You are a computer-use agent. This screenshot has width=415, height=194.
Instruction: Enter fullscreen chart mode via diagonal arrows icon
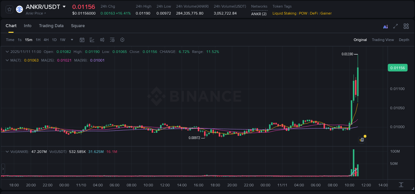[395, 26]
